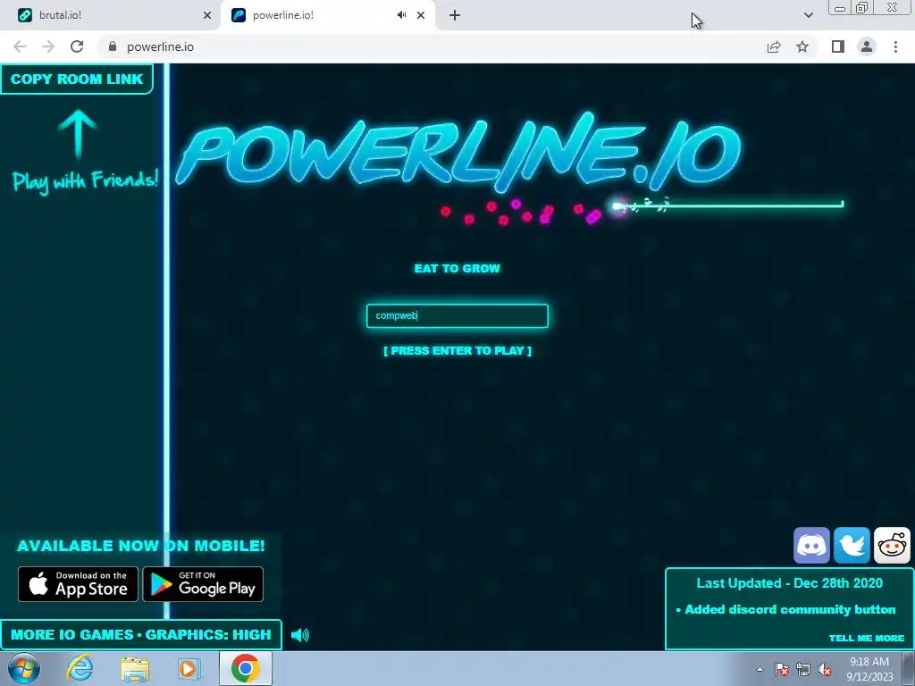This screenshot has height=686, width=915.
Task: Close the brutal.io! tab
Action: (x=207, y=15)
